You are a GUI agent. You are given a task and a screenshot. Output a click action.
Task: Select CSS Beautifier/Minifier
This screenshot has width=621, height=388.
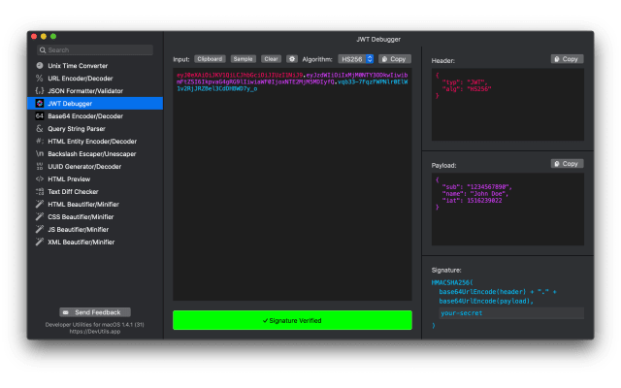[x=95, y=217]
